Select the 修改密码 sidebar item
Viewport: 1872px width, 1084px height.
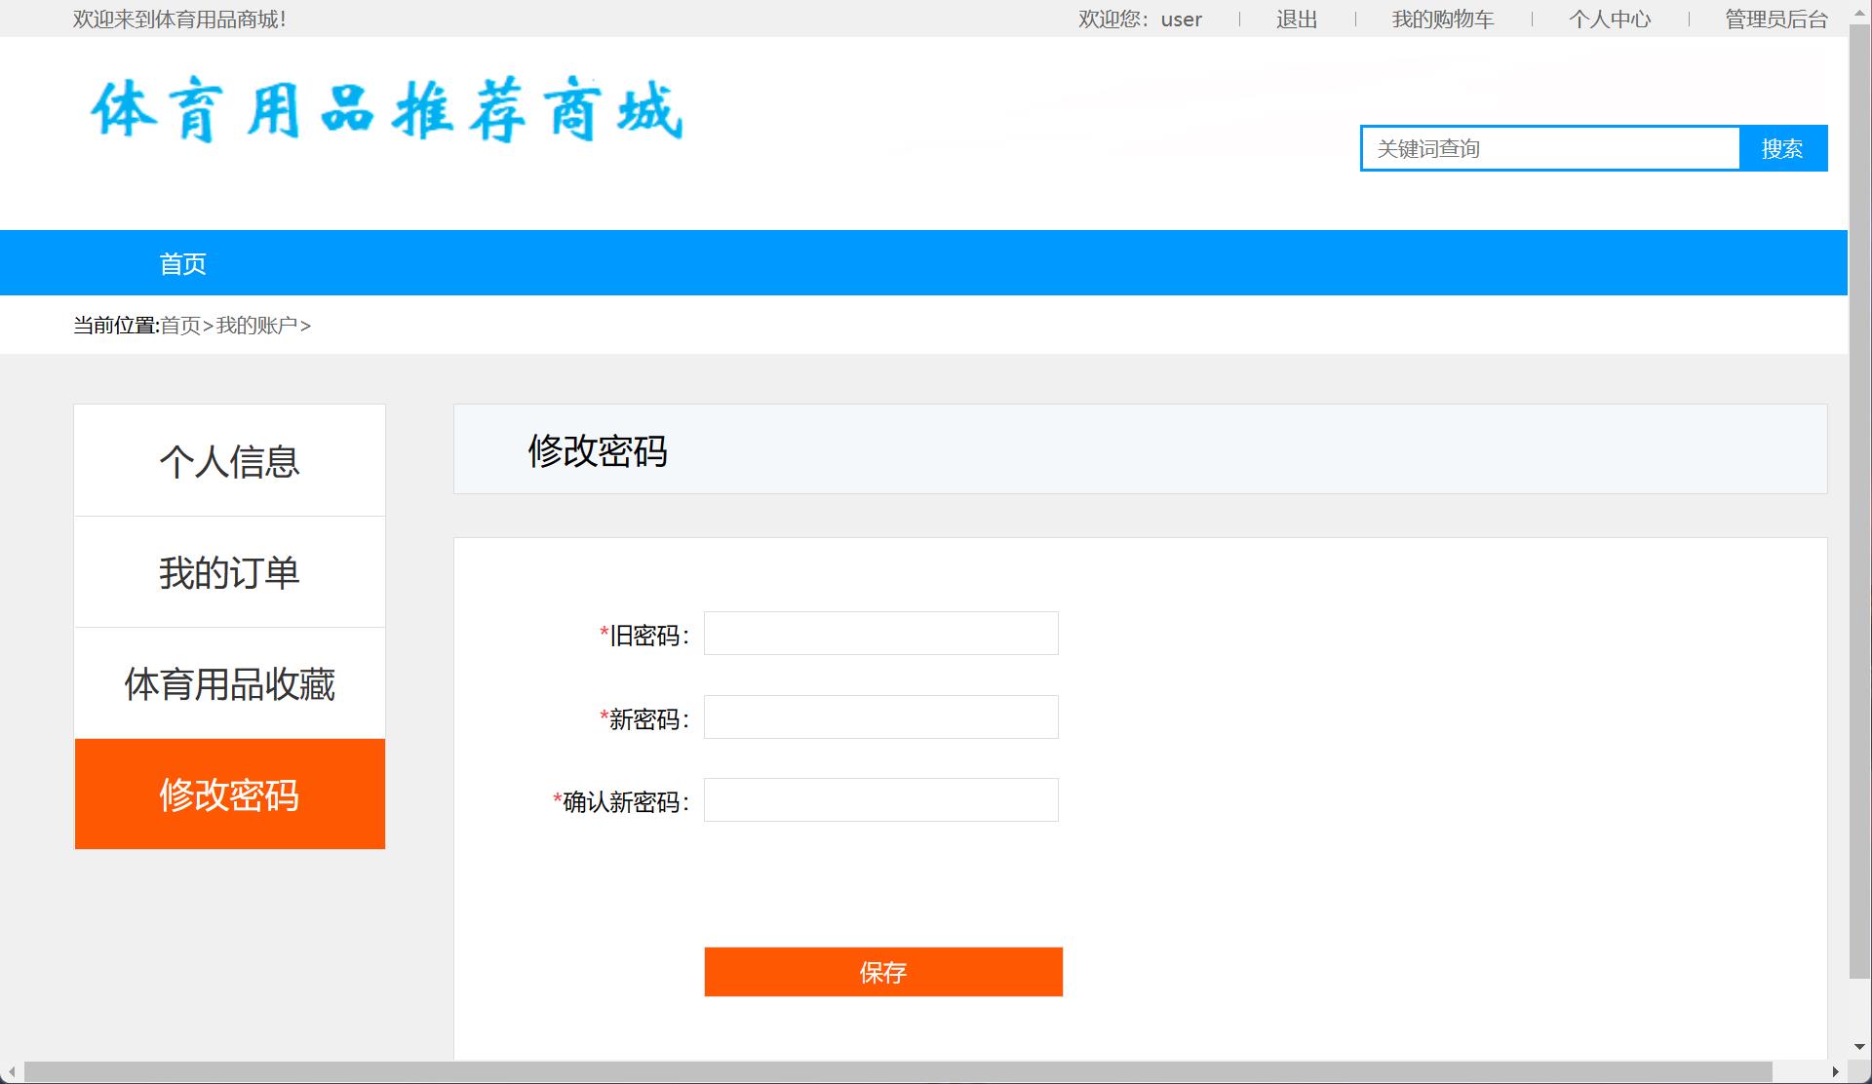point(228,794)
